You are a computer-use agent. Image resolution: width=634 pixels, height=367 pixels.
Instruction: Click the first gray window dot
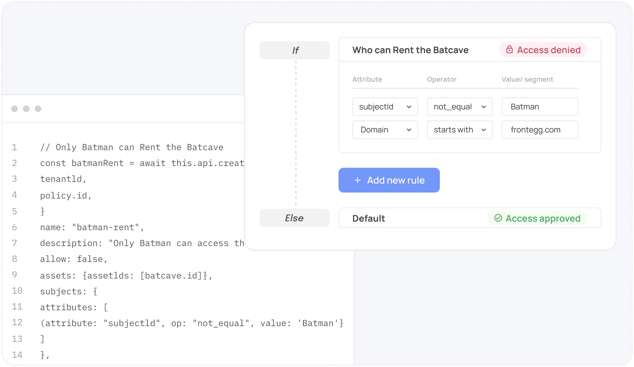coord(15,109)
